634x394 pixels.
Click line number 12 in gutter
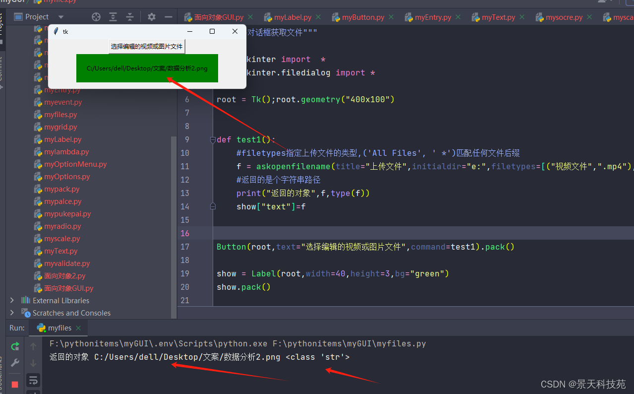(x=184, y=180)
